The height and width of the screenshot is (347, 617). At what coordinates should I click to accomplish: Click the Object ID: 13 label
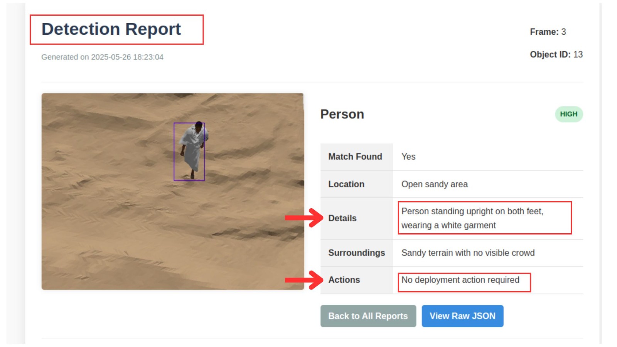[556, 55]
